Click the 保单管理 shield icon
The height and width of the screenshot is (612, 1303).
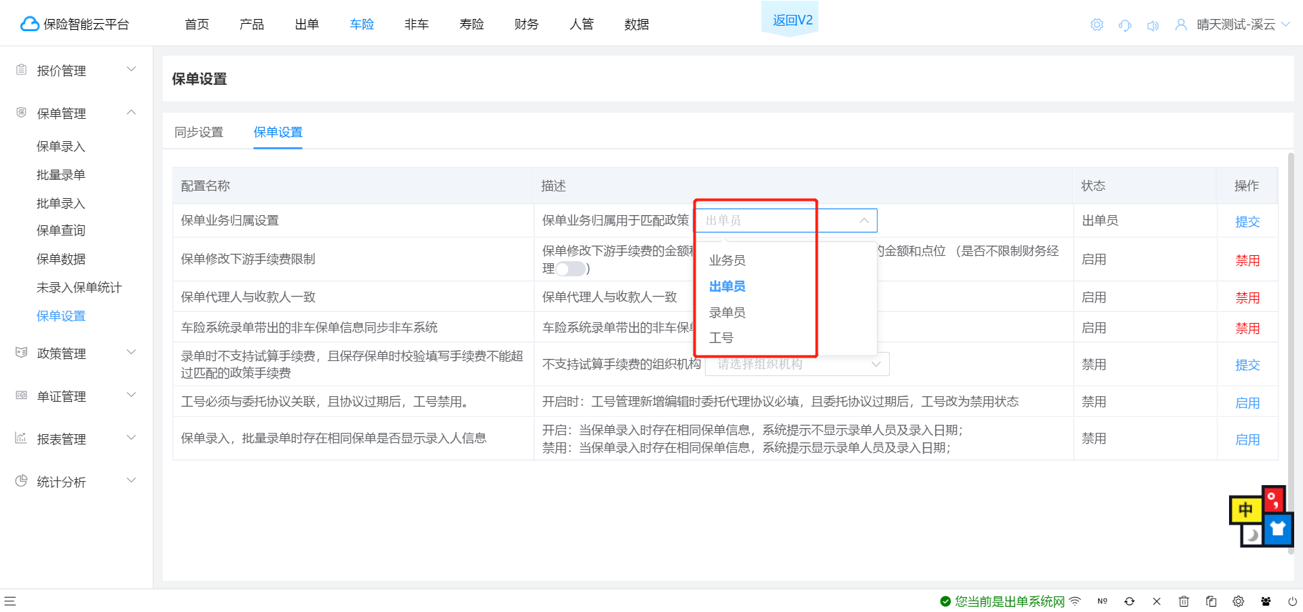21,112
